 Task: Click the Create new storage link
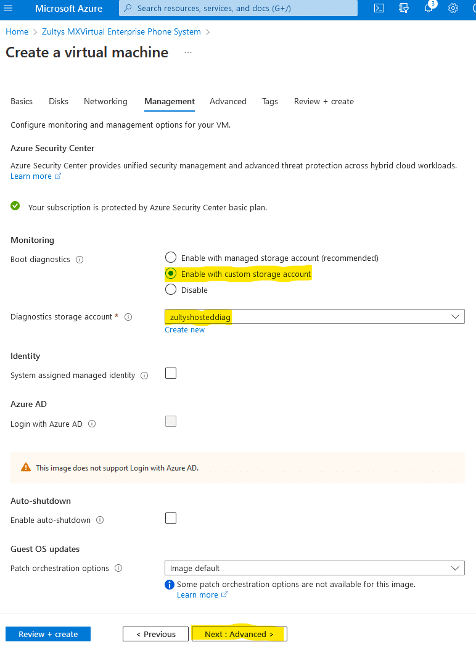tap(184, 330)
